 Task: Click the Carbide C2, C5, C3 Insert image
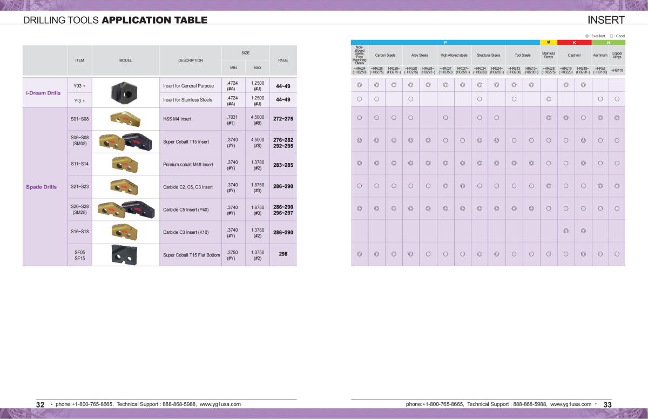[125, 187]
